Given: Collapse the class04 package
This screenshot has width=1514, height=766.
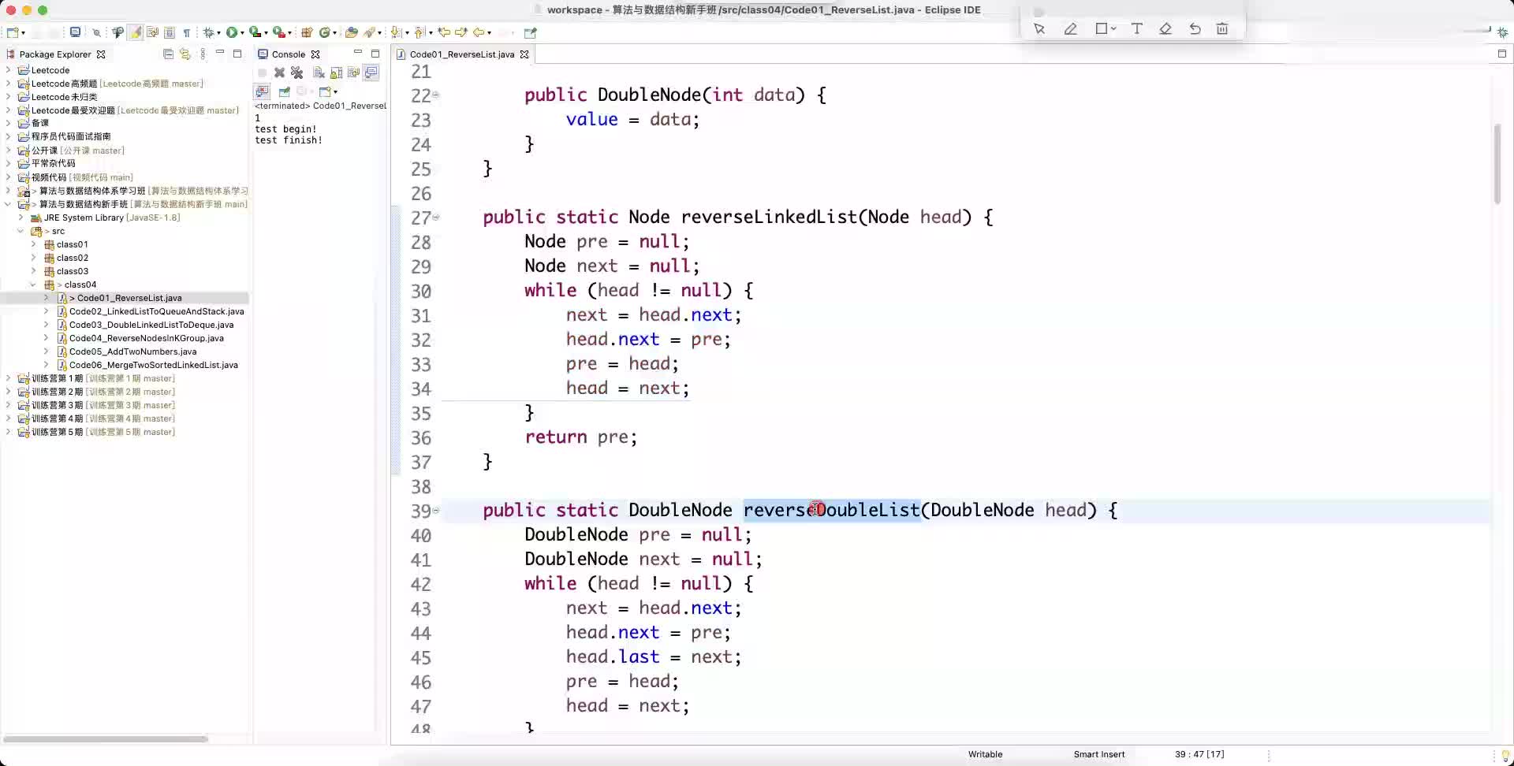Looking at the screenshot, I should point(33,284).
